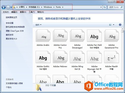Expand the arrow after Windows in breadcrumb
The image size is (125, 93).
(x=54, y=7)
